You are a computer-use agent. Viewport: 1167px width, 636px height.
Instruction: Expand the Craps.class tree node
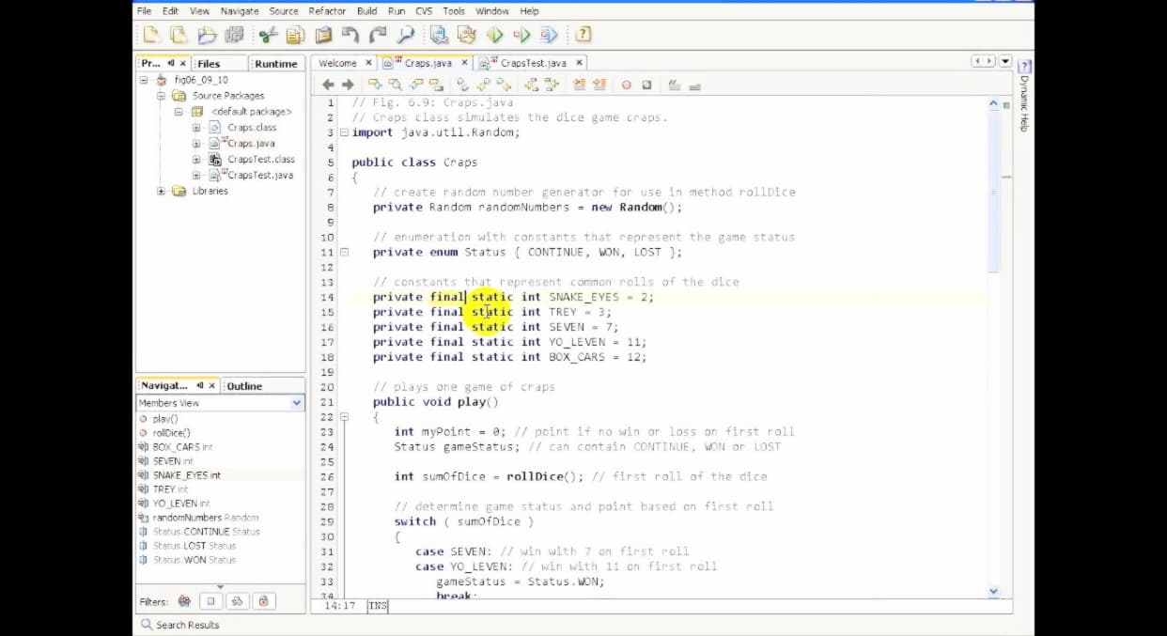click(196, 128)
